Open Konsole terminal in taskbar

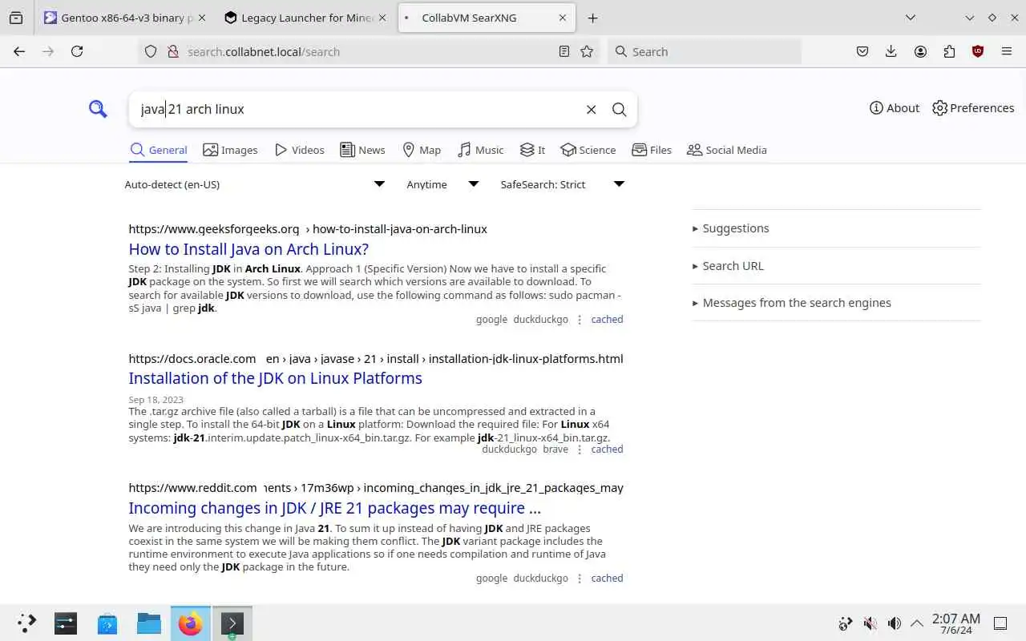click(x=232, y=623)
